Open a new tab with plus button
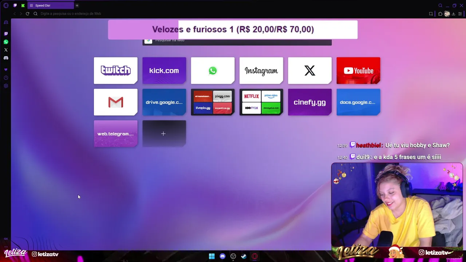Viewport: 466px width, 262px height. [x=77, y=5]
